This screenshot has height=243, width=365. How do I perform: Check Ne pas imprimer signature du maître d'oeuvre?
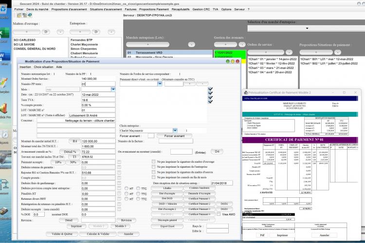(x=154, y=172)
